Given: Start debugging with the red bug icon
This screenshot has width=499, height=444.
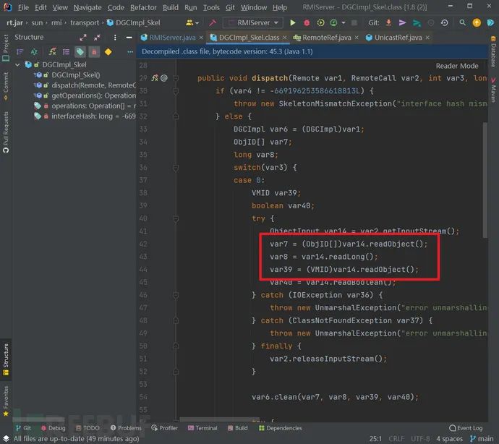Looking at the screenshot, I should click(x=307, y=22).
